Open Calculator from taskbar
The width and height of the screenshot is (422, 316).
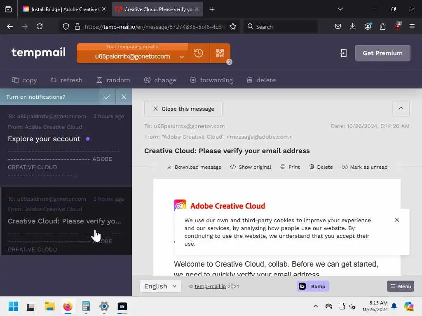tap(86, 306)
